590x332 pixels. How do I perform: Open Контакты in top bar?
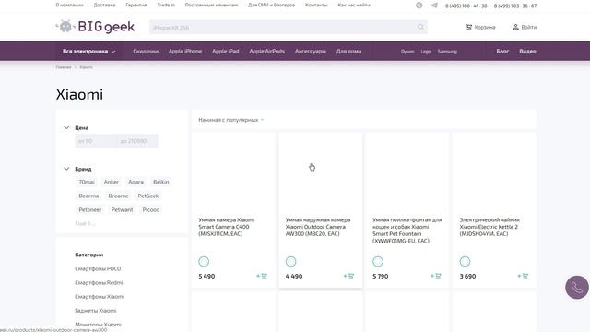click(316, 6)
